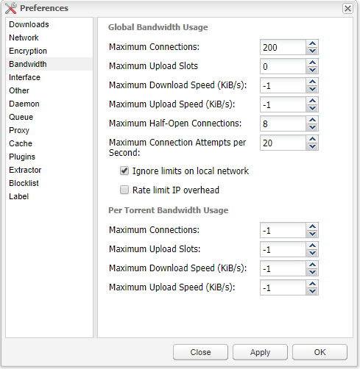Decrease global Maximum Connections with down arrow
Image resolution: width=360 pixels, height=369 pixels.
(x=312, y=51)
